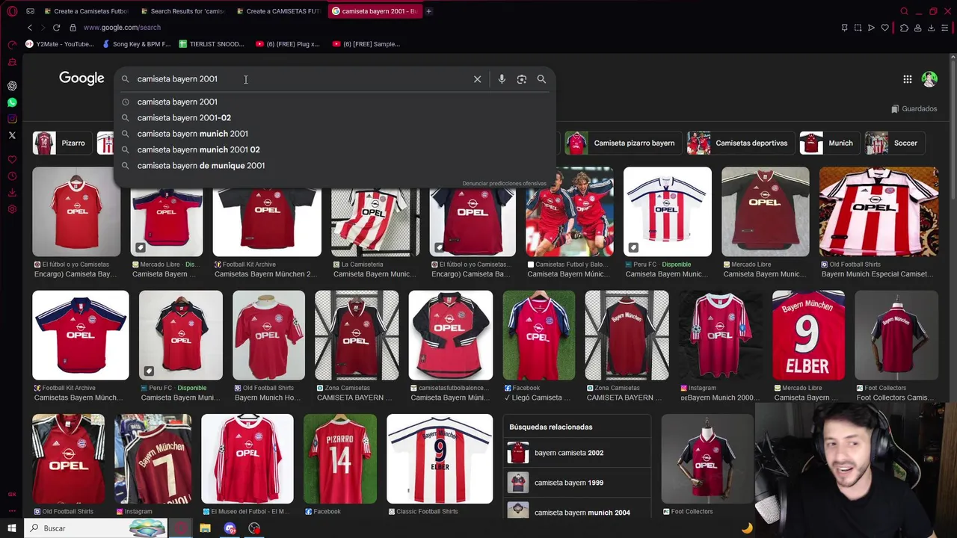Filter images by the Soccer chip
This screenshot has width=957, height=538.
coord(894,143)
